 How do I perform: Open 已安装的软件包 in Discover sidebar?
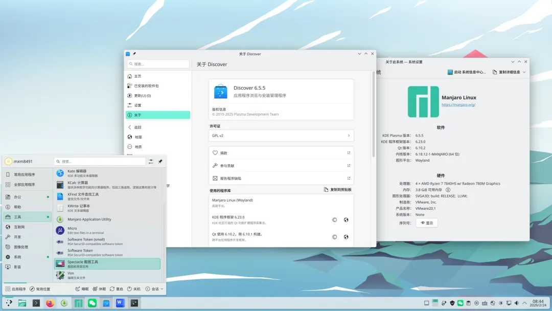pyautogui.click(x=158, y=86)
